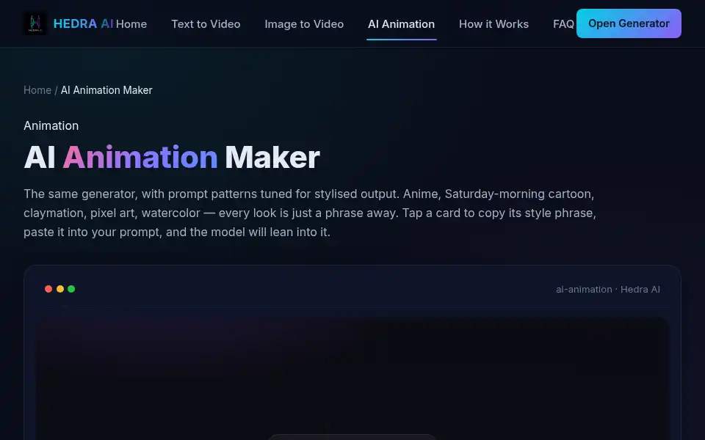Click the 'ai-animation · Hedra AI' label
The height and width of the screenshot is (440, 705).
point(608,290)
